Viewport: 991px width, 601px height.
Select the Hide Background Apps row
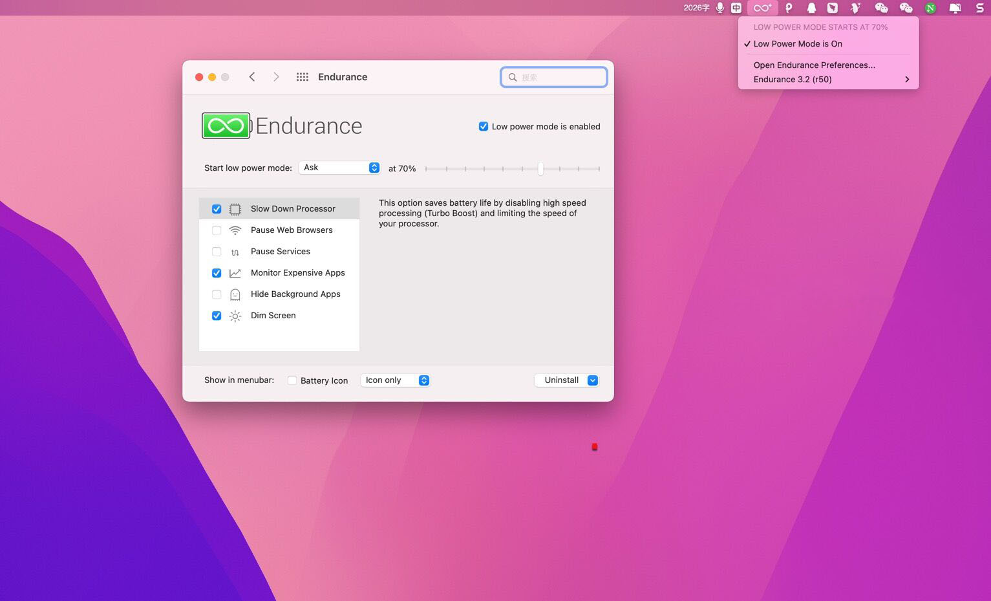pyautogui.click(x=279, y=294)
